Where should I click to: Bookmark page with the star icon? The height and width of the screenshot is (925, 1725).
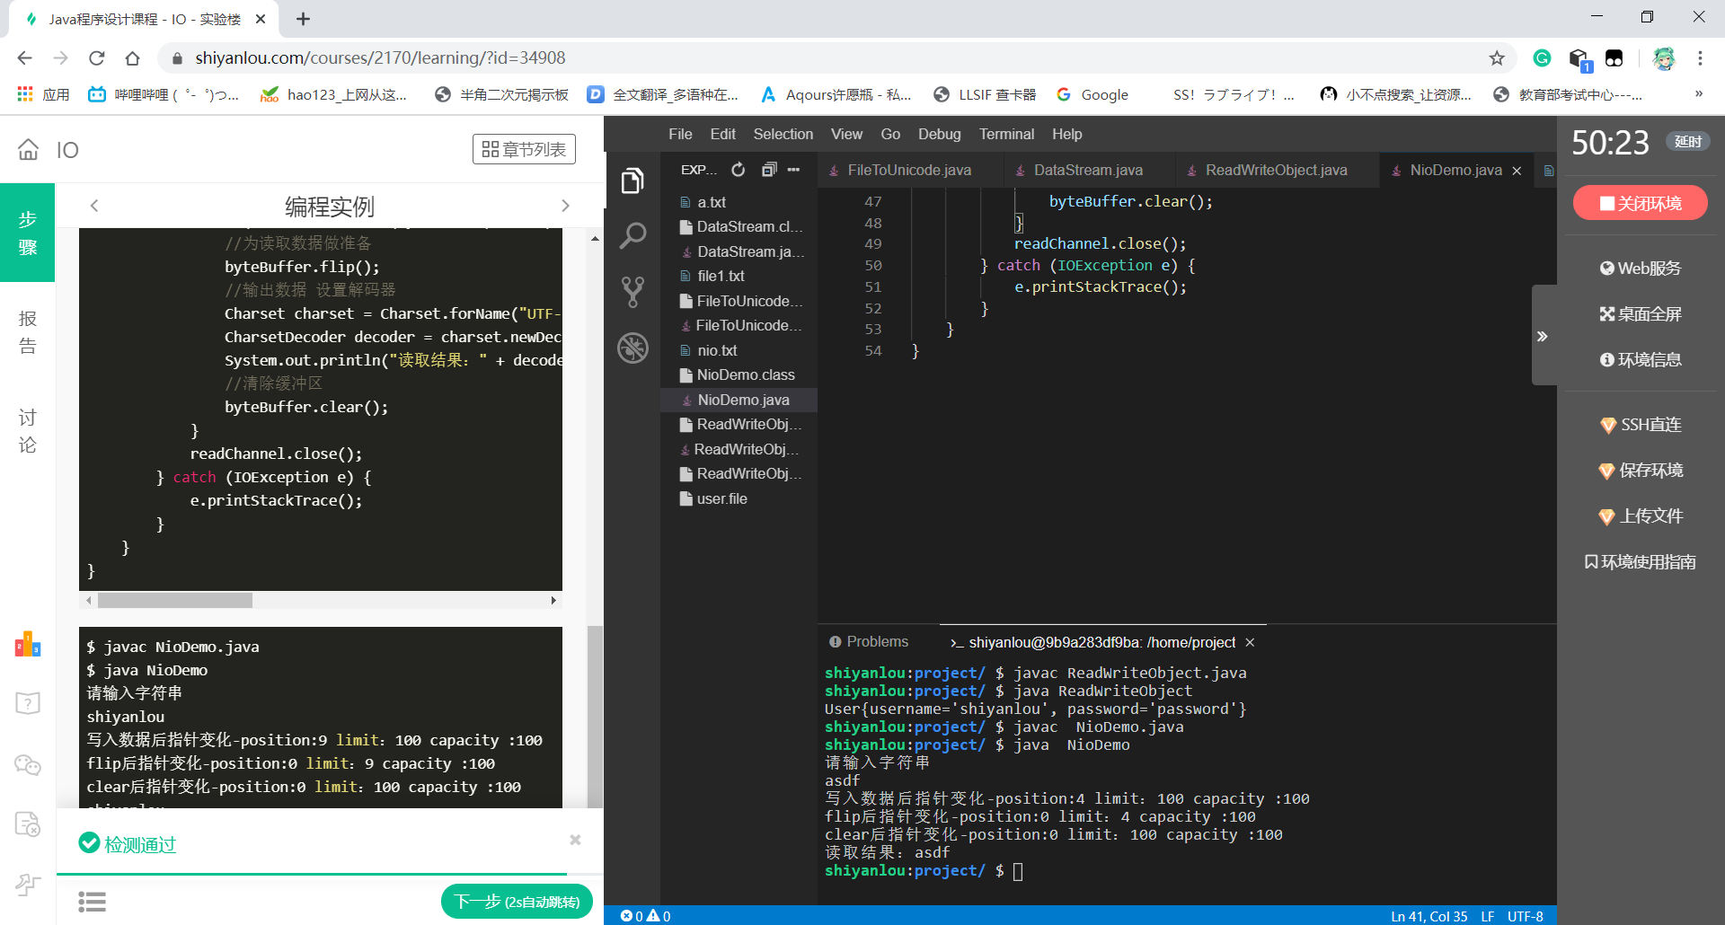pos(1496,58)
